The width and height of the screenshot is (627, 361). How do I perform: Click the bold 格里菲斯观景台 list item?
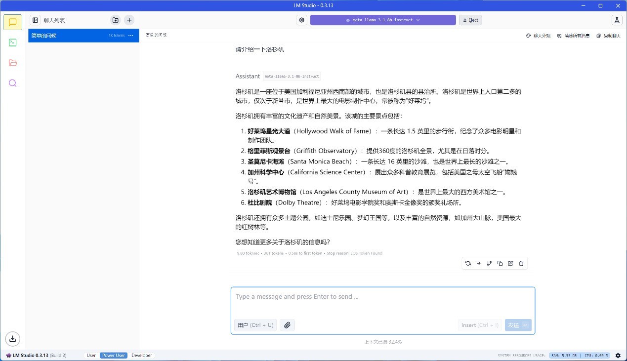click(269, 151)
